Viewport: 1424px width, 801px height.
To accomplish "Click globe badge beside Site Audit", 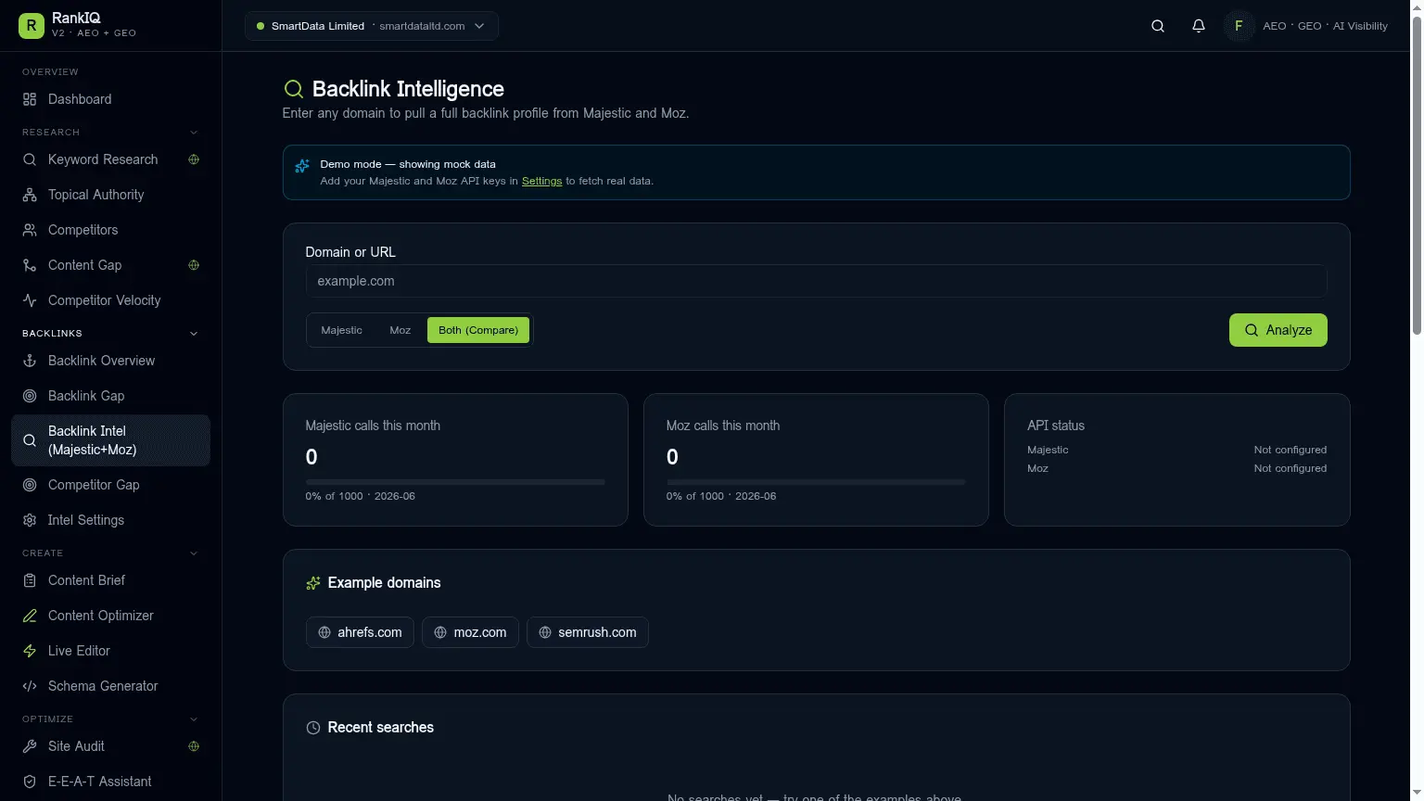I will click(194, 746).
